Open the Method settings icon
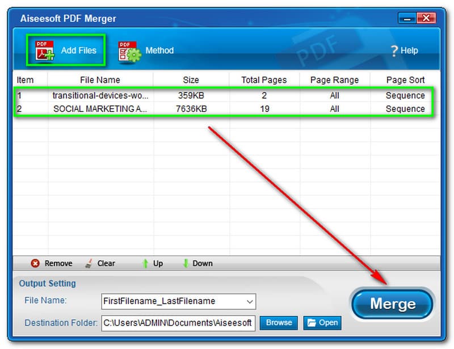The image size is (454, 349). pyautogui.click(x=129, y=51)
